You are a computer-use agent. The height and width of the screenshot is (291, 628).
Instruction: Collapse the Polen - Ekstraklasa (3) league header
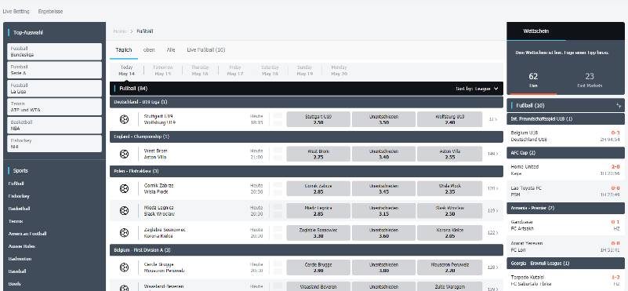(307, 171)
